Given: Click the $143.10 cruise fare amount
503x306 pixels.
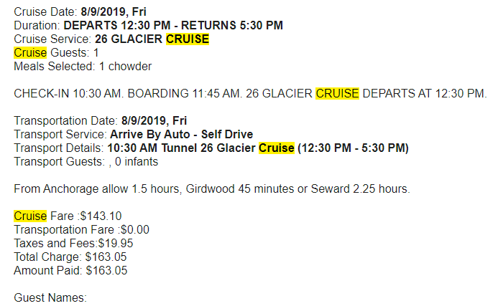Looking at the screenshot, I should [101, 216].
